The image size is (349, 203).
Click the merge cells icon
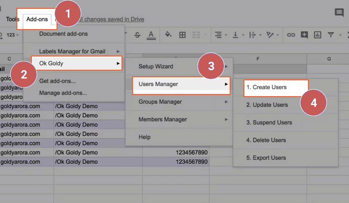pos(196,35)
